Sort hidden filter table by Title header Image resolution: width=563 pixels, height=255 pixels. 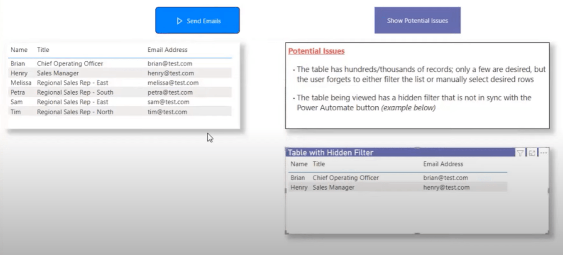319,164
